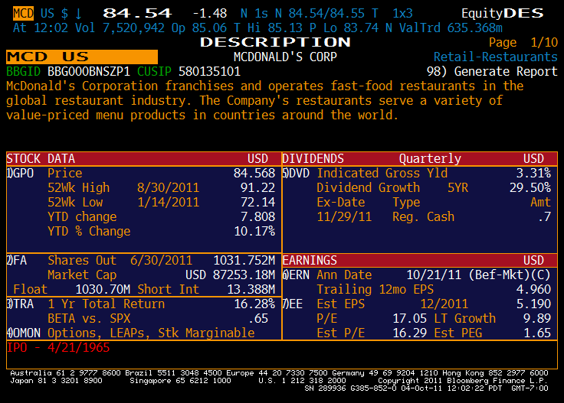Image resolution: width=564 pixels, height=403 pixels.
Task: Click the 11/29/11 ex-date entry
Action: pos(344,216)
